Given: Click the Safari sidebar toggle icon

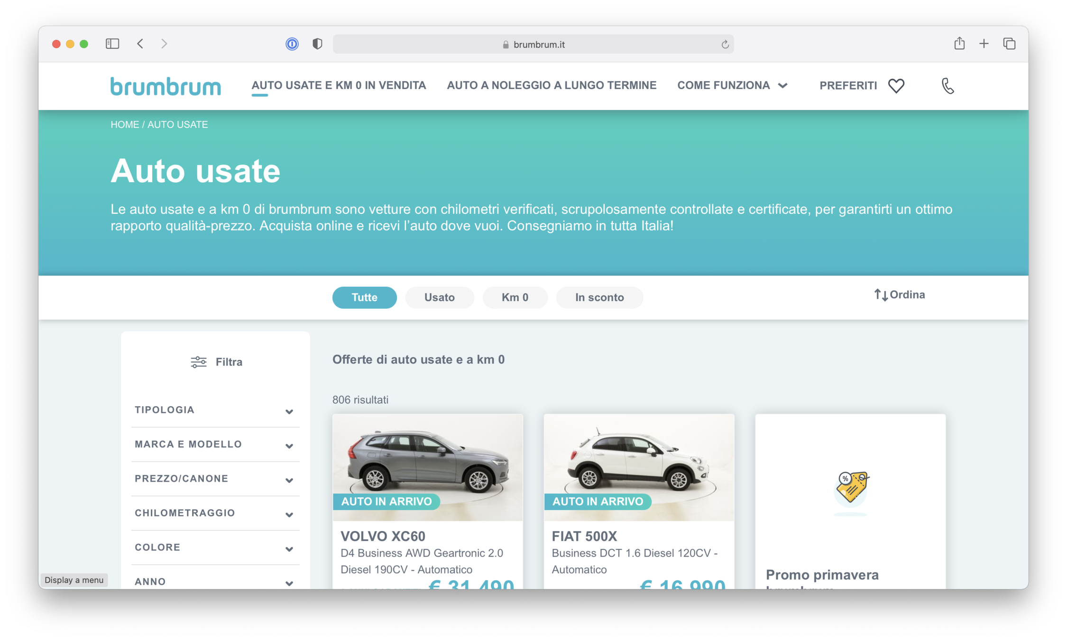Looking at the screenshot, I should [x=112, y=44].
